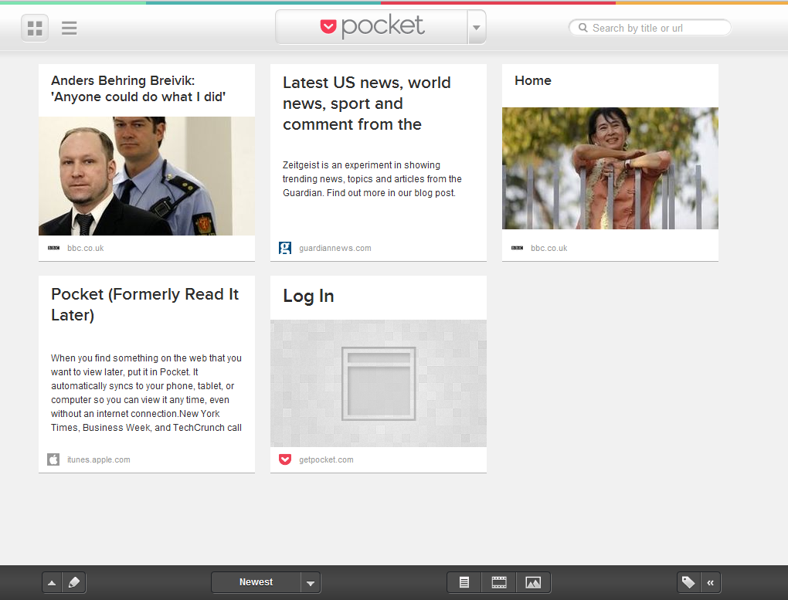Open Anders Behring Breivik article title
788x600 pixels.
tap(138, 89)
